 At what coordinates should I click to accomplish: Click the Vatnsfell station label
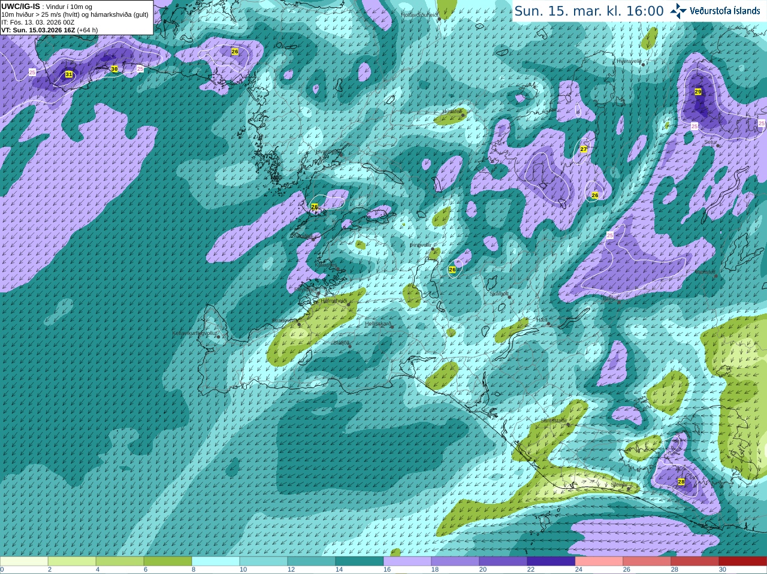click(705, 272)
